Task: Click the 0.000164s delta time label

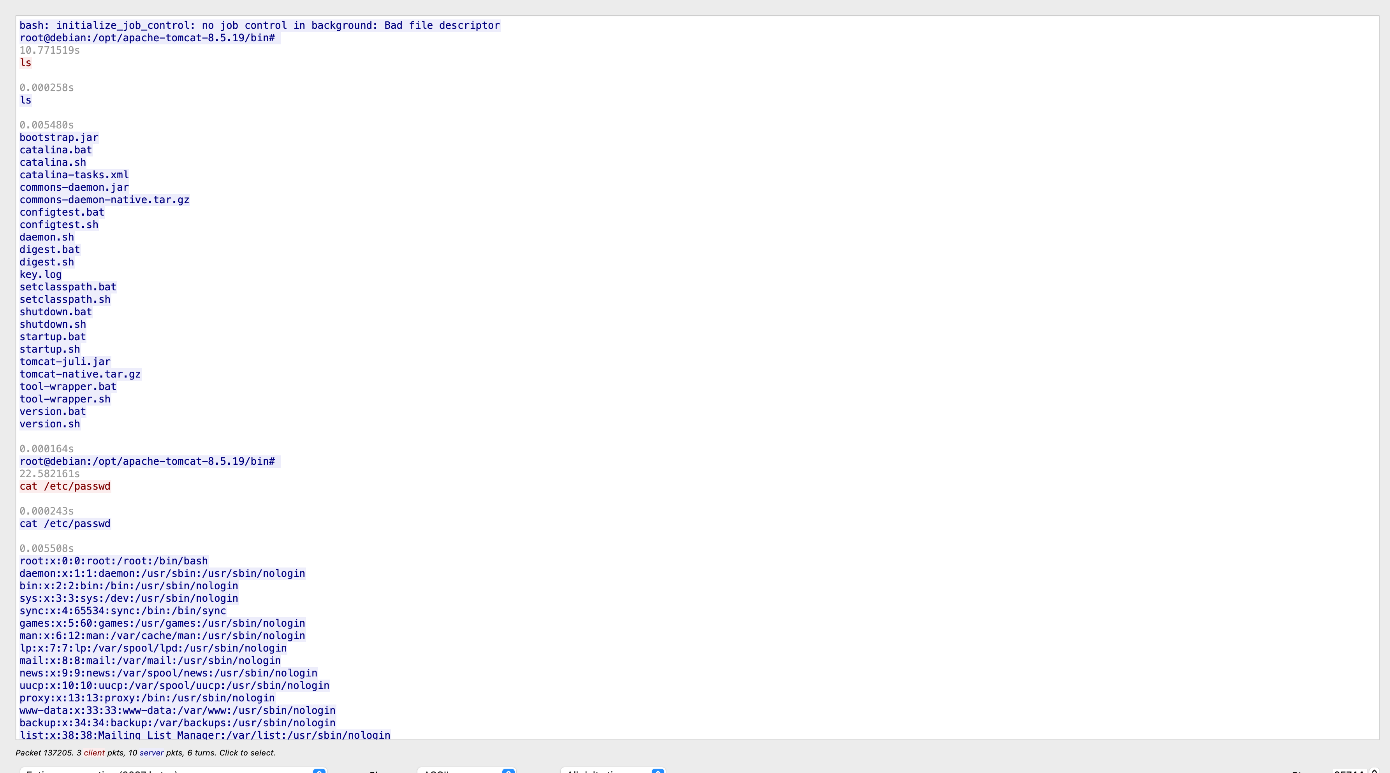Action: 46,449
